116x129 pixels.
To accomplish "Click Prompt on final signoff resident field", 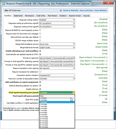I will pyautogui.click(x=57, y=65).
